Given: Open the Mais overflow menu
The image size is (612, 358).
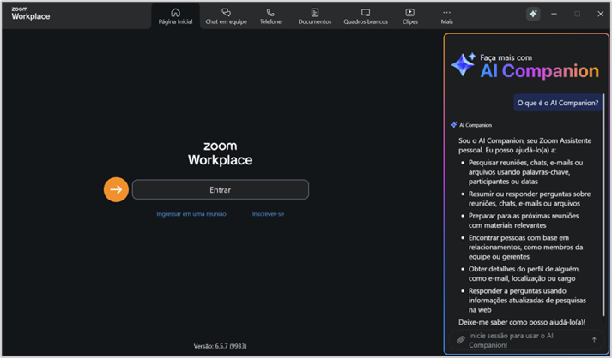Looking at the screenshot, I should (447, 16).
